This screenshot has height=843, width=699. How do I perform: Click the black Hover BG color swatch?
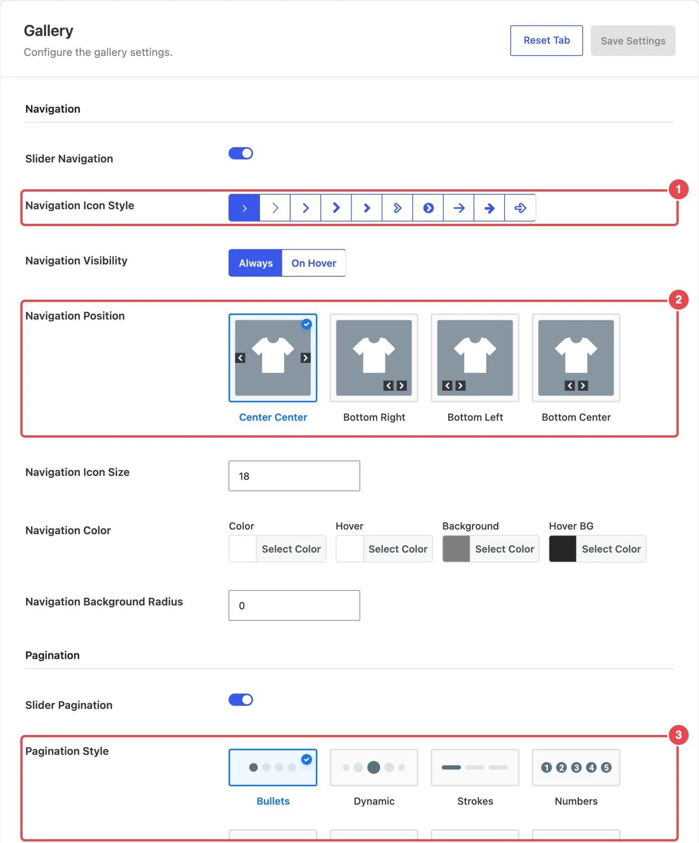click(x=563, y=549)
